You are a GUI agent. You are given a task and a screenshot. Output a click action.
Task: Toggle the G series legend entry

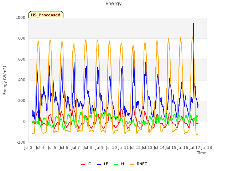(x=86, y=164)
